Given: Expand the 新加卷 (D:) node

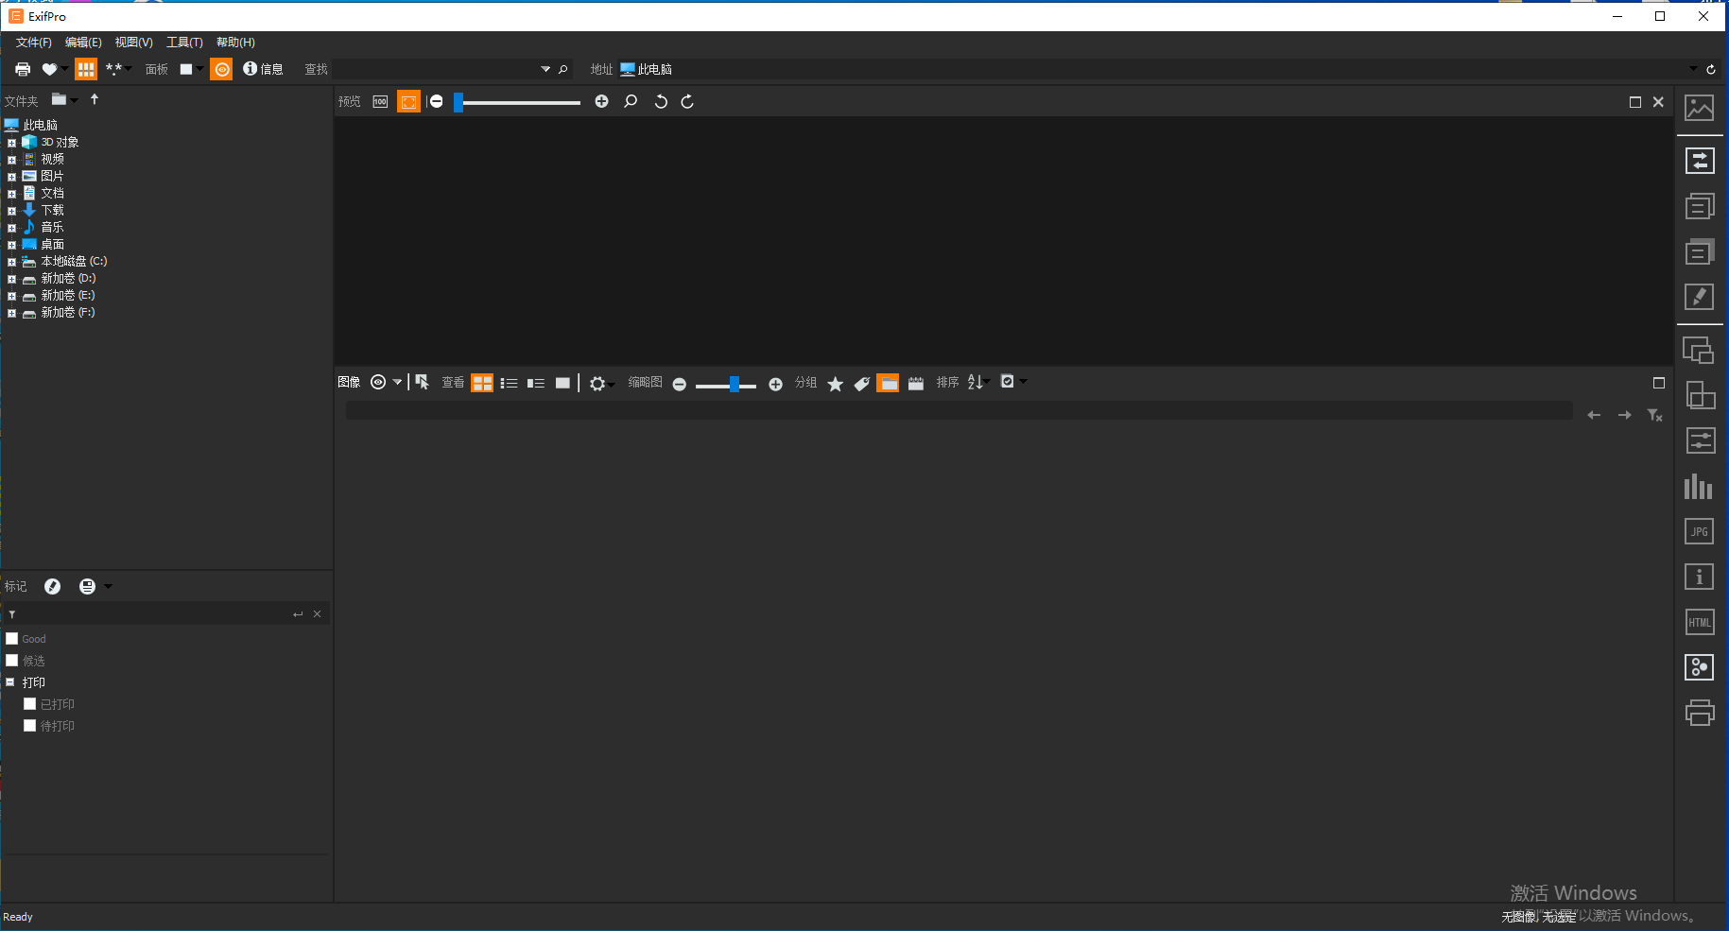Looking at the screenshot, I should (x=11, y=279).
